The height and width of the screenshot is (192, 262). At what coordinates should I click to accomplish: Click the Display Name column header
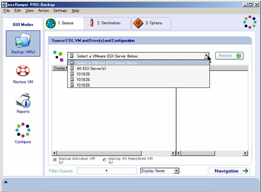(x=60, y=68)
